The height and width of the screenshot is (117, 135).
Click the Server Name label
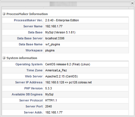(x=33, y=26)
